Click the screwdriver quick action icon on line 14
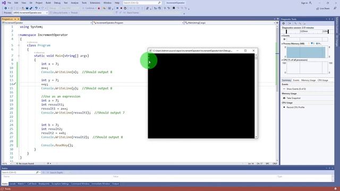Image resolution: width=340 pixels, height=191 pixels. [15, 84]
